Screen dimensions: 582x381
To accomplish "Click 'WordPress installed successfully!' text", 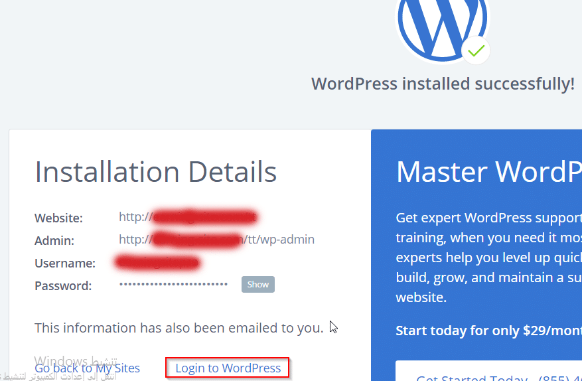I will coord(443,84).
